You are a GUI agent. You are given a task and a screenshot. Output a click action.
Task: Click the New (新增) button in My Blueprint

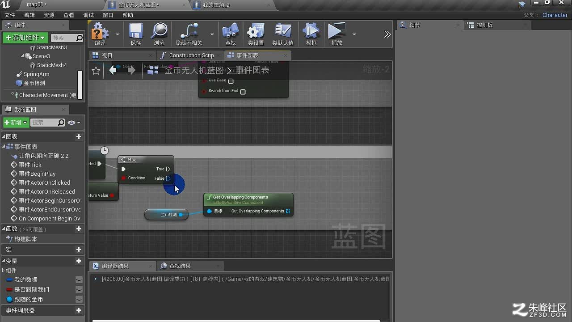(16, 123)
